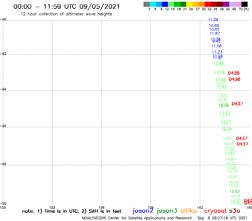The width and height of the screenshot is (252, 221).
Task: Click the 'jason2' satellite legend label
Action: (x=143, y=211)
